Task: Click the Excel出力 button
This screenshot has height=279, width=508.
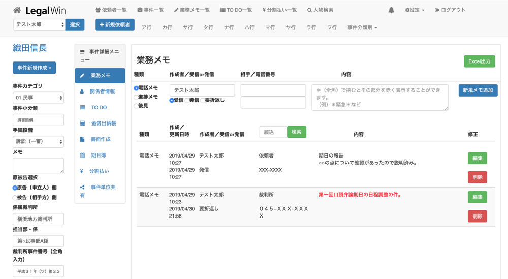Action: 480,61
